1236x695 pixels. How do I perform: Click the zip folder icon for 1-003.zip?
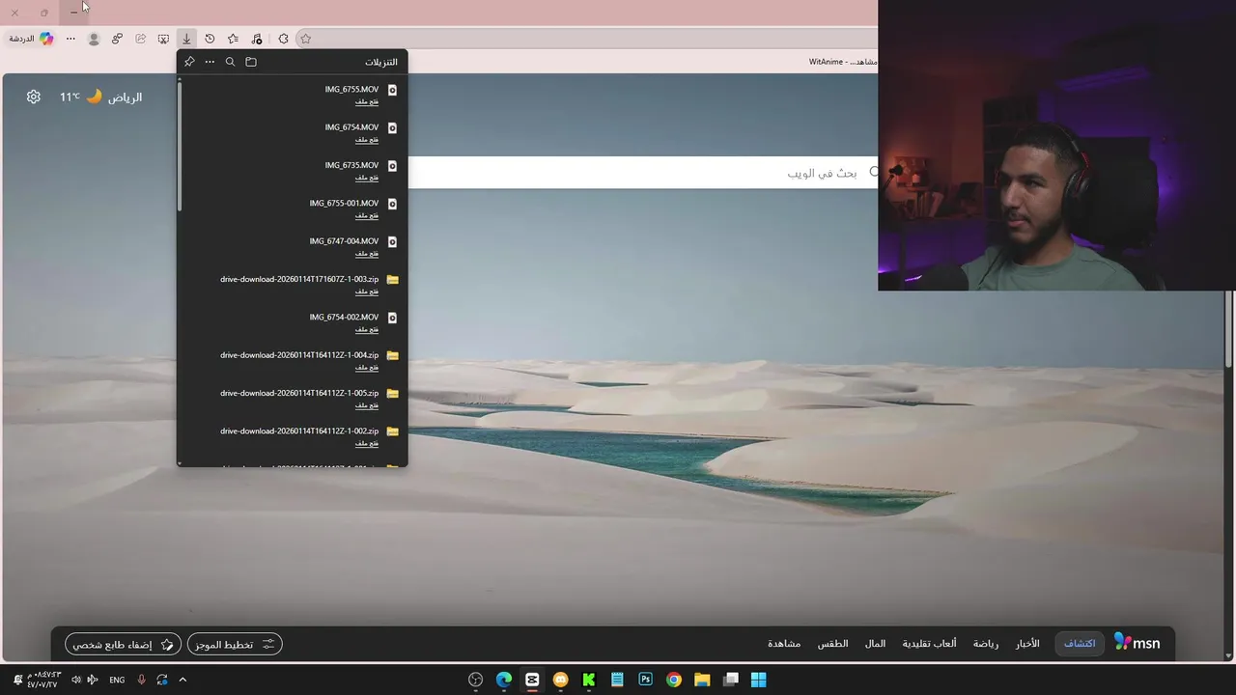[392, 280]
